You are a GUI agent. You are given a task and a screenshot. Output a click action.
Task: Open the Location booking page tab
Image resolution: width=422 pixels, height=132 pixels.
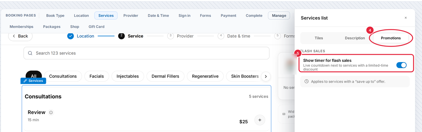[81, 15]
